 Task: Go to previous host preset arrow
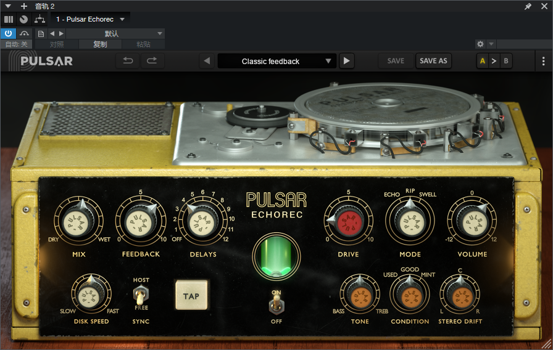52,33
